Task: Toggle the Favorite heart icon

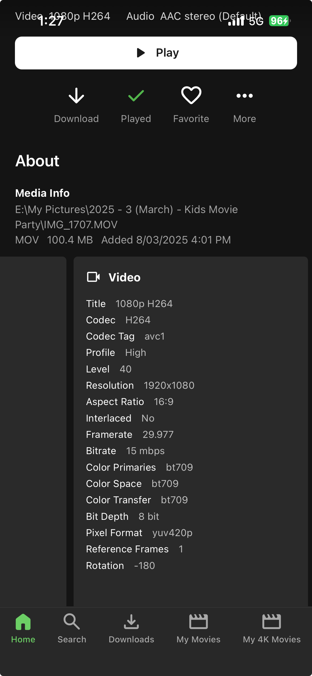Action: coord(191,95)
